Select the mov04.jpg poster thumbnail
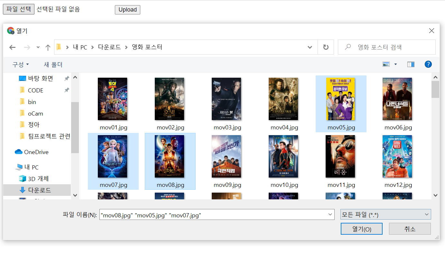Image resolution: width=445 pixels, height=261 pixels. pos(283,99)
